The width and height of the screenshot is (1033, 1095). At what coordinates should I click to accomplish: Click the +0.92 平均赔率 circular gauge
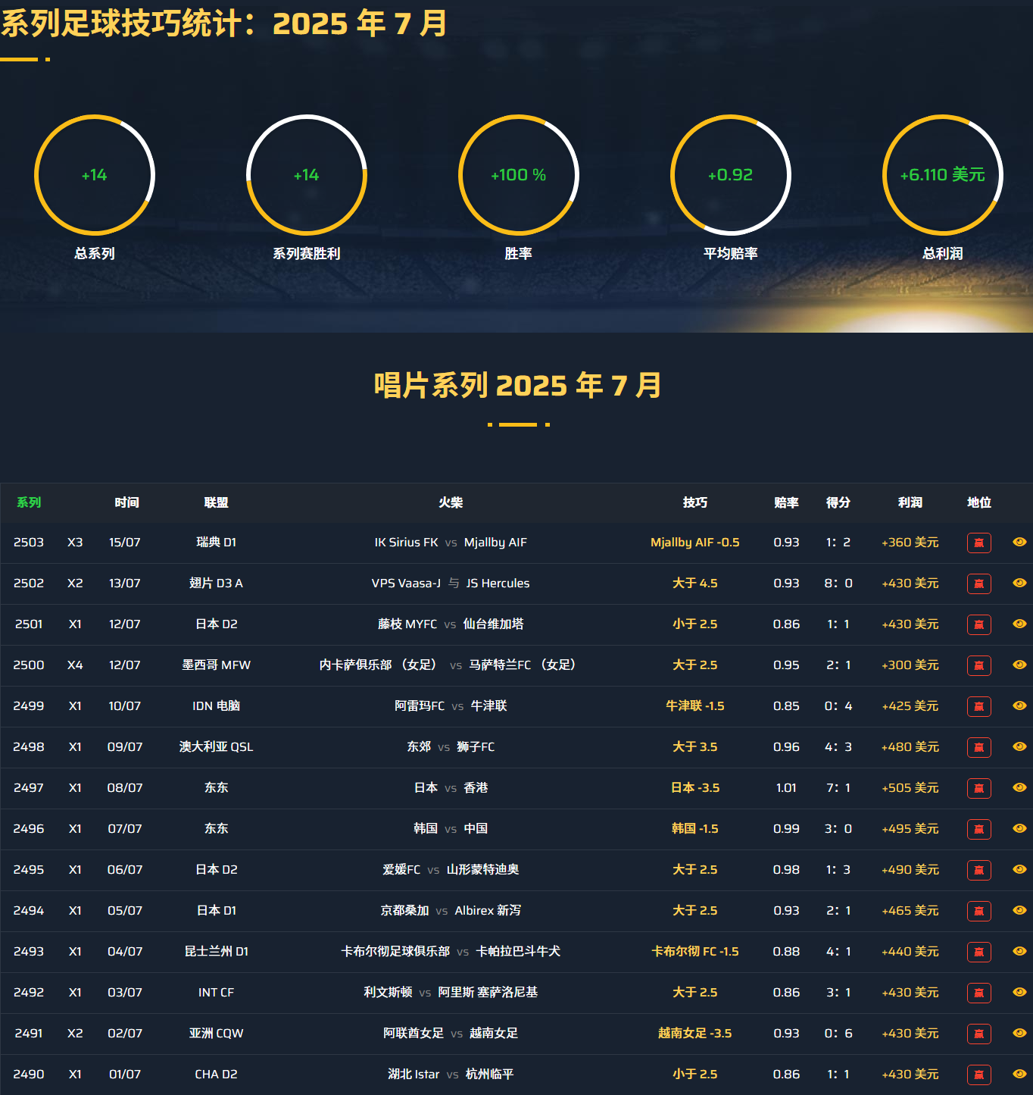(x=731, y=175)
